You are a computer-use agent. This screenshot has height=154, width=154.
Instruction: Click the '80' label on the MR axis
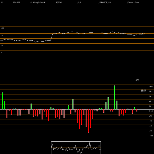(150, 91)
